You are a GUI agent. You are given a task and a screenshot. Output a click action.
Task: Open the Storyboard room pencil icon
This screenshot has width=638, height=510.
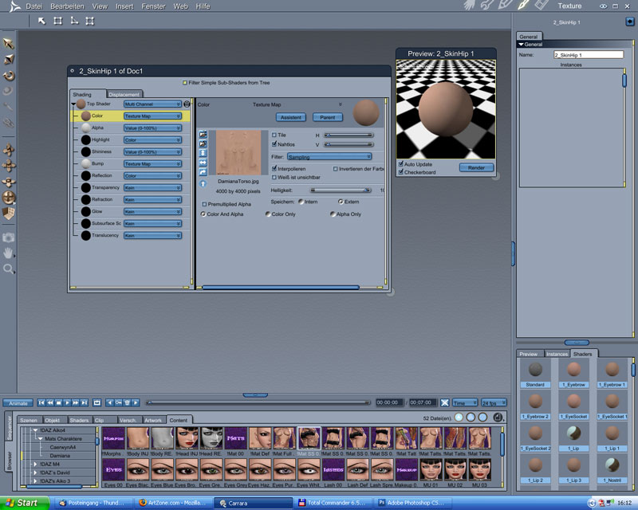(505, 6)
